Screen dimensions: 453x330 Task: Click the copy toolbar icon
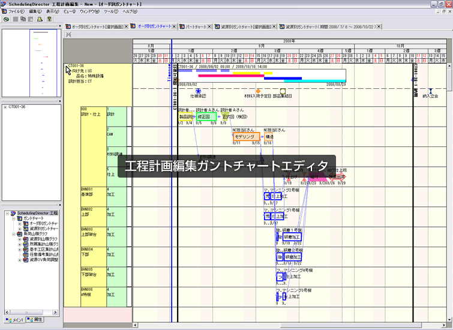tap(23, 19)
